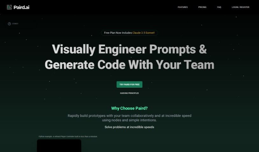Click Try Paird For Free button

pos(130,85)
